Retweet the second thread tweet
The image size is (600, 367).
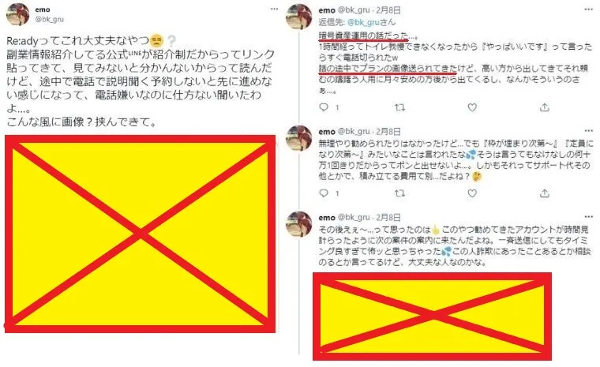click(x=399, y=193)
